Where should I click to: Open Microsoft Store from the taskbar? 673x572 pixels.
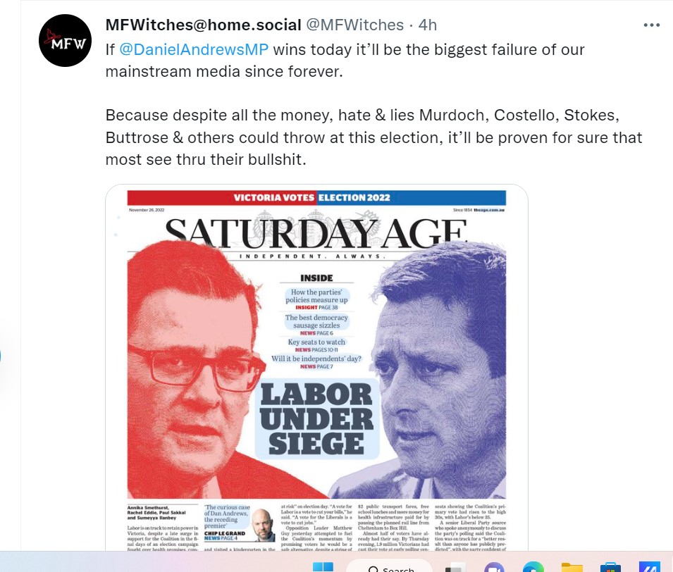tap(610, 568)
